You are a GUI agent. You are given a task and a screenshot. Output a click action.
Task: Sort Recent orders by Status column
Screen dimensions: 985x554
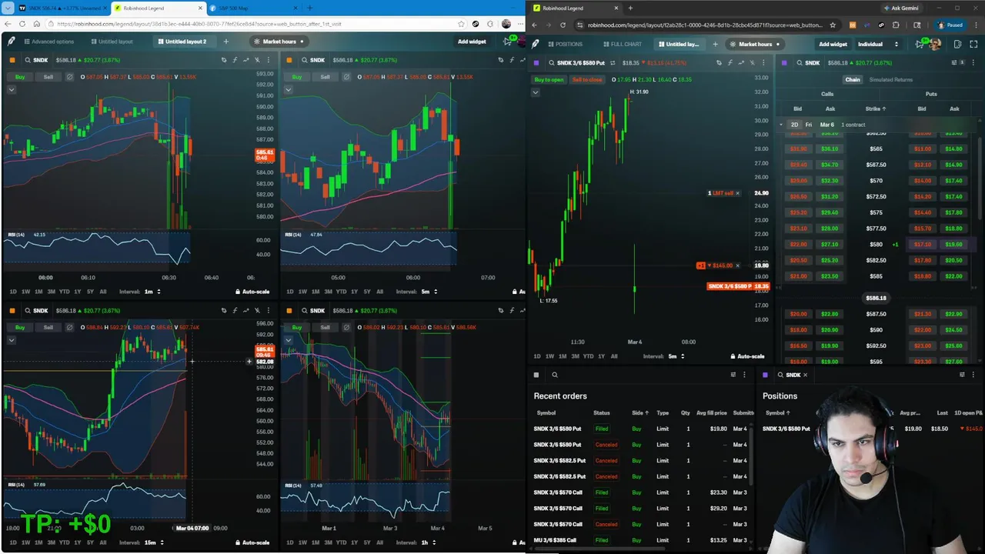pos(601,412)
